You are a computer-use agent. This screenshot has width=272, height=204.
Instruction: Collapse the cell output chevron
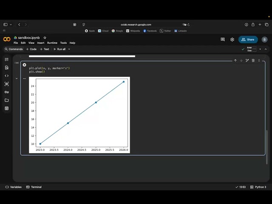coord(17,78)
